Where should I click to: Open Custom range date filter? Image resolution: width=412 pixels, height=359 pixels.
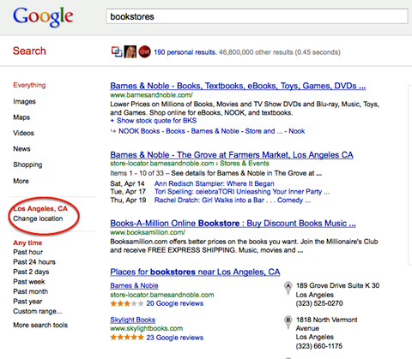click(38, 311)
